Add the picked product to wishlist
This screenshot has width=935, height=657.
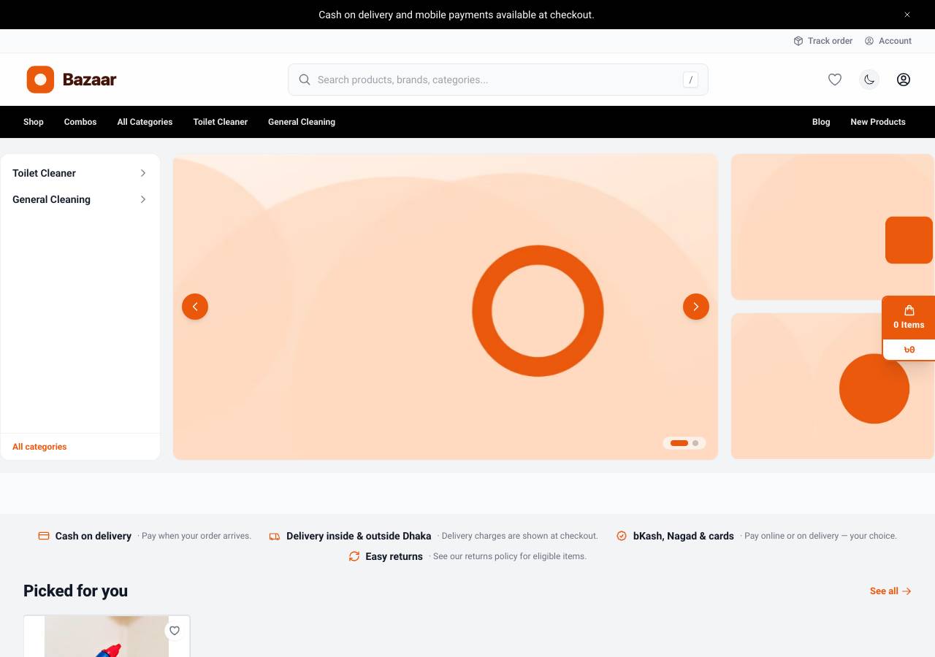(x=175, y=631)
